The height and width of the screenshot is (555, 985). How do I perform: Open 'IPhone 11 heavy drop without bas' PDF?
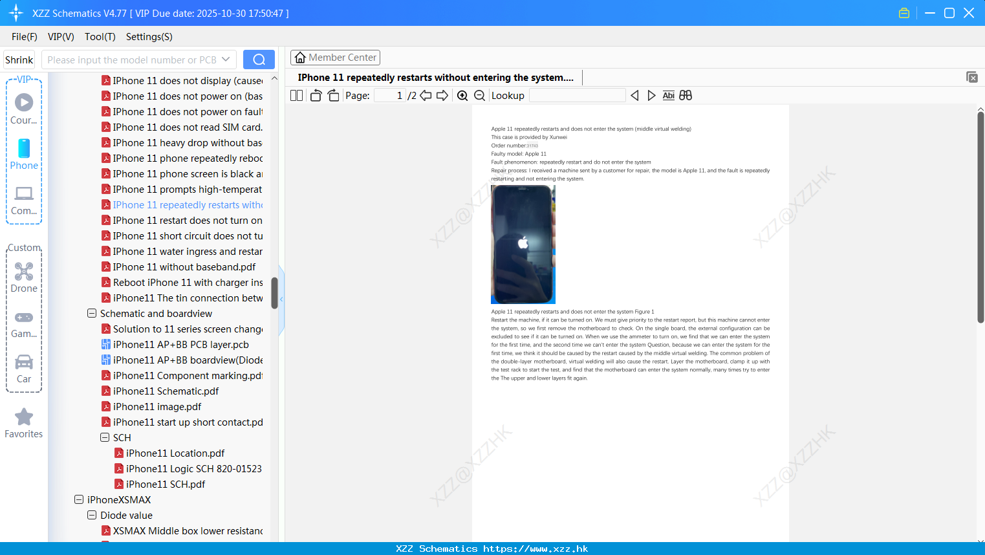click(182, 142)
